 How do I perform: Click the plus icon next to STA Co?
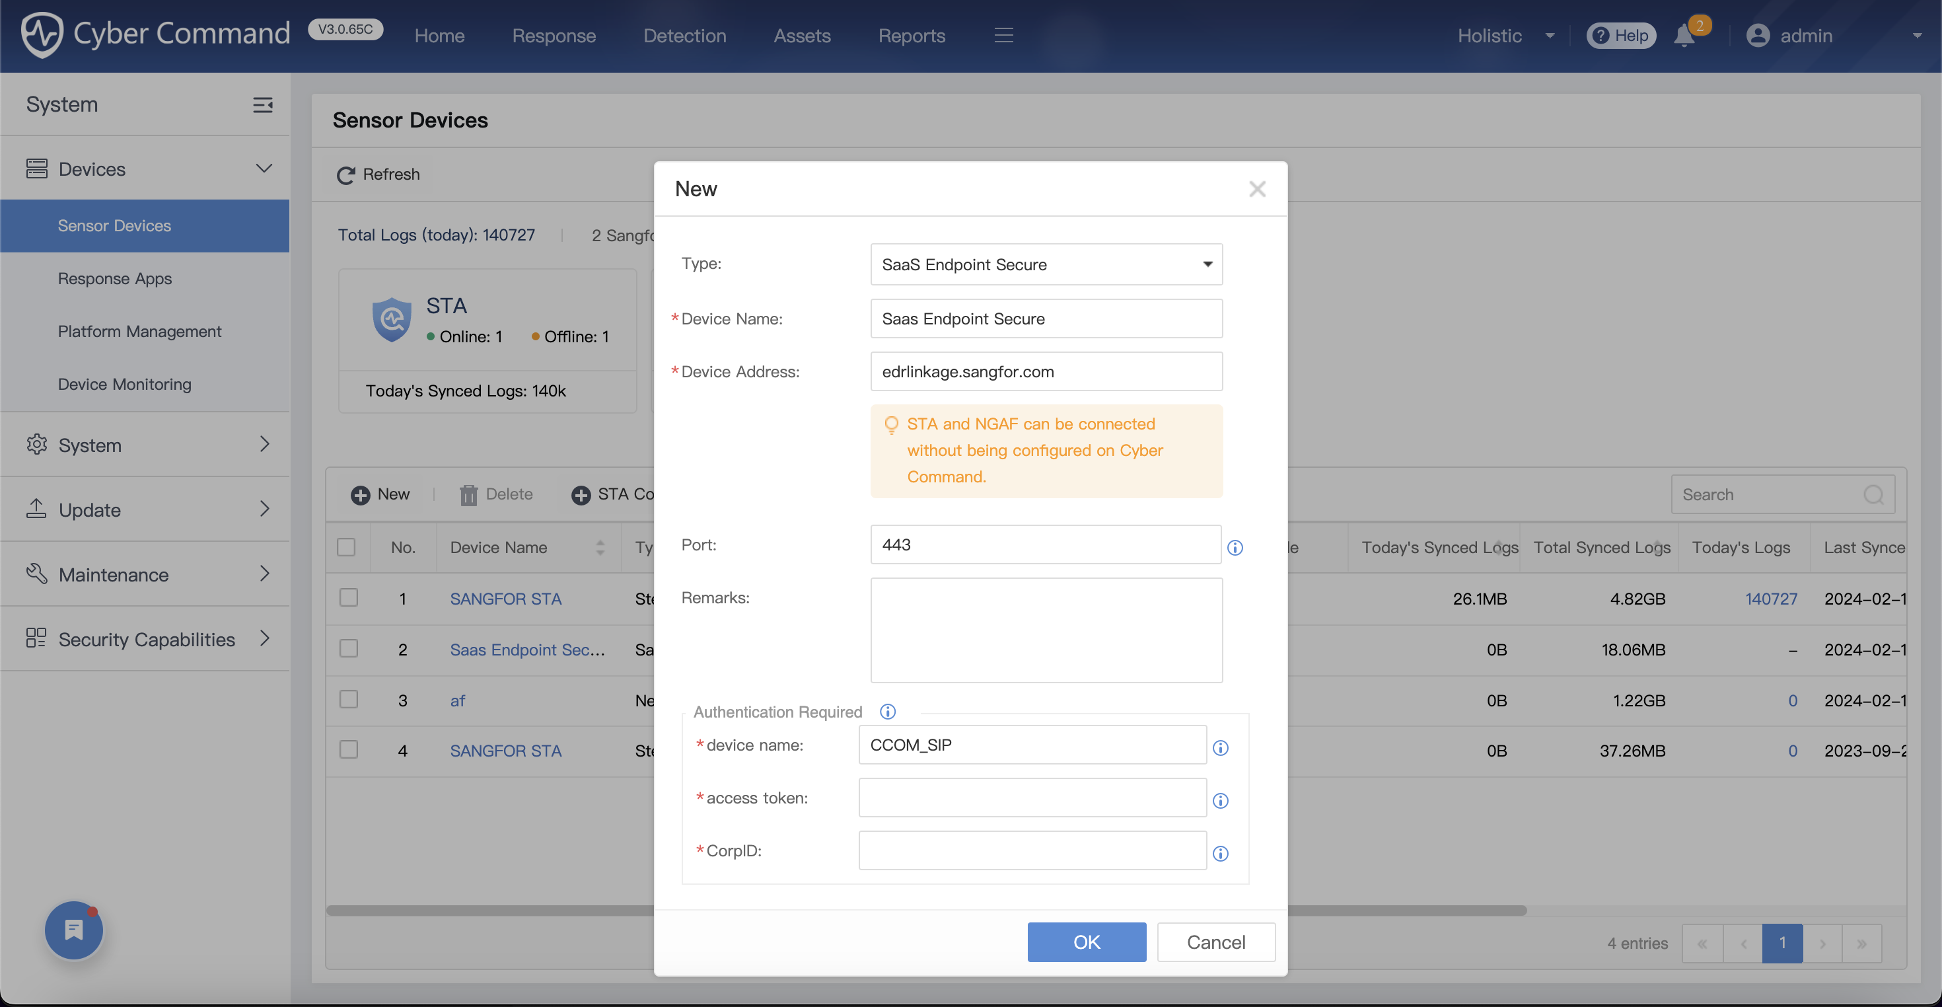click(x=581, y=495)
